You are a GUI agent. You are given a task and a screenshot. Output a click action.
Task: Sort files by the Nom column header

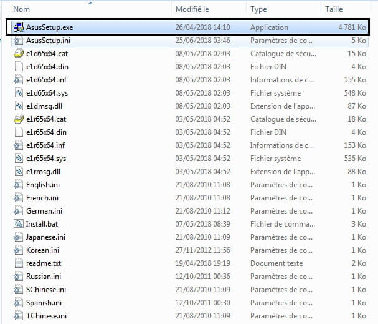(21, 9)
